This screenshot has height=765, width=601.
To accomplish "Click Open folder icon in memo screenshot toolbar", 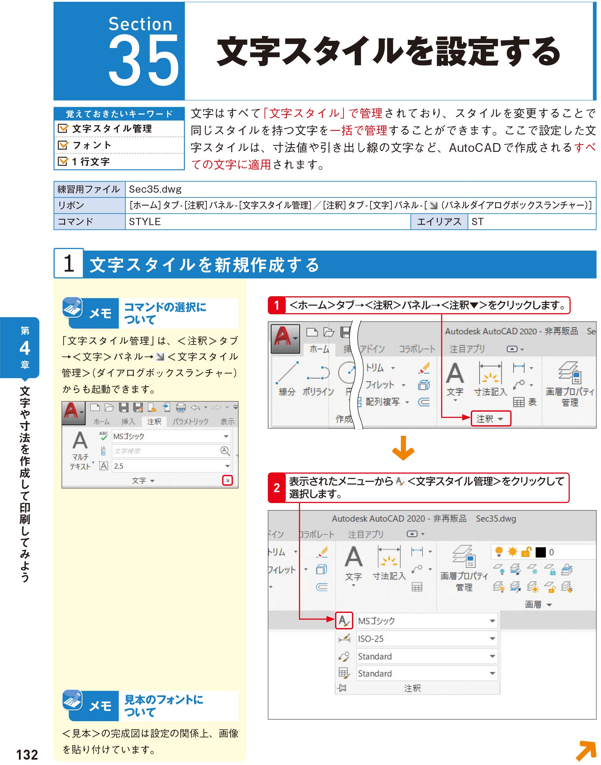I will pyautogui.click(x=110, y=408).
